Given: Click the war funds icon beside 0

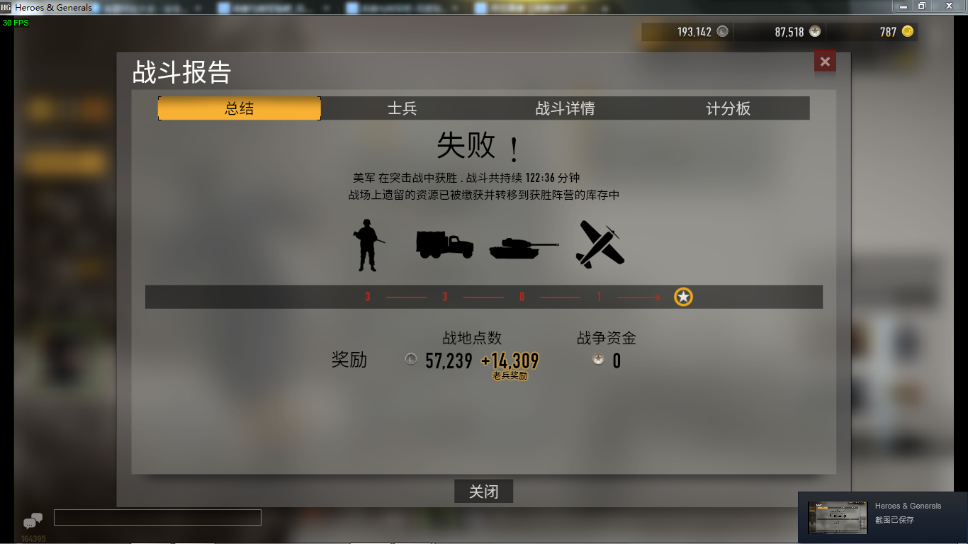Looking at the screenshot, I should 598,359.
